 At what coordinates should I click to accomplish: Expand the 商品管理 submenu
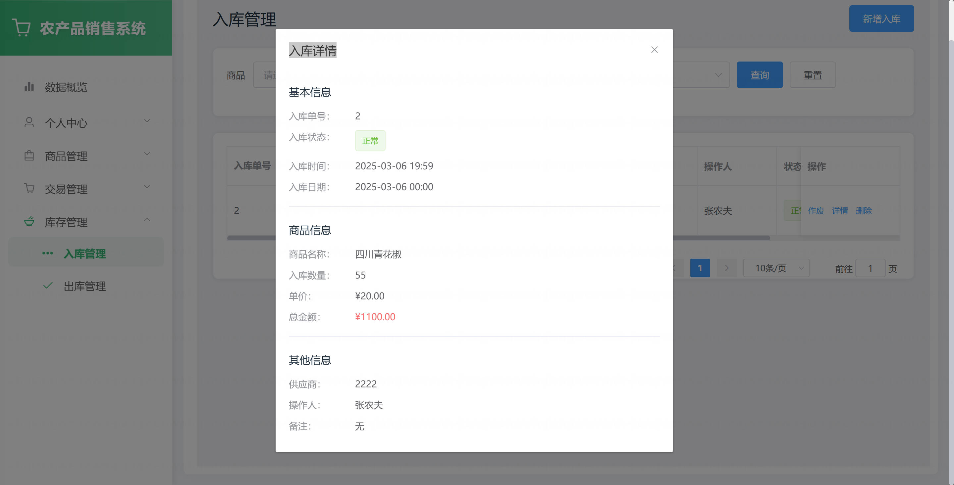point(86,156)
